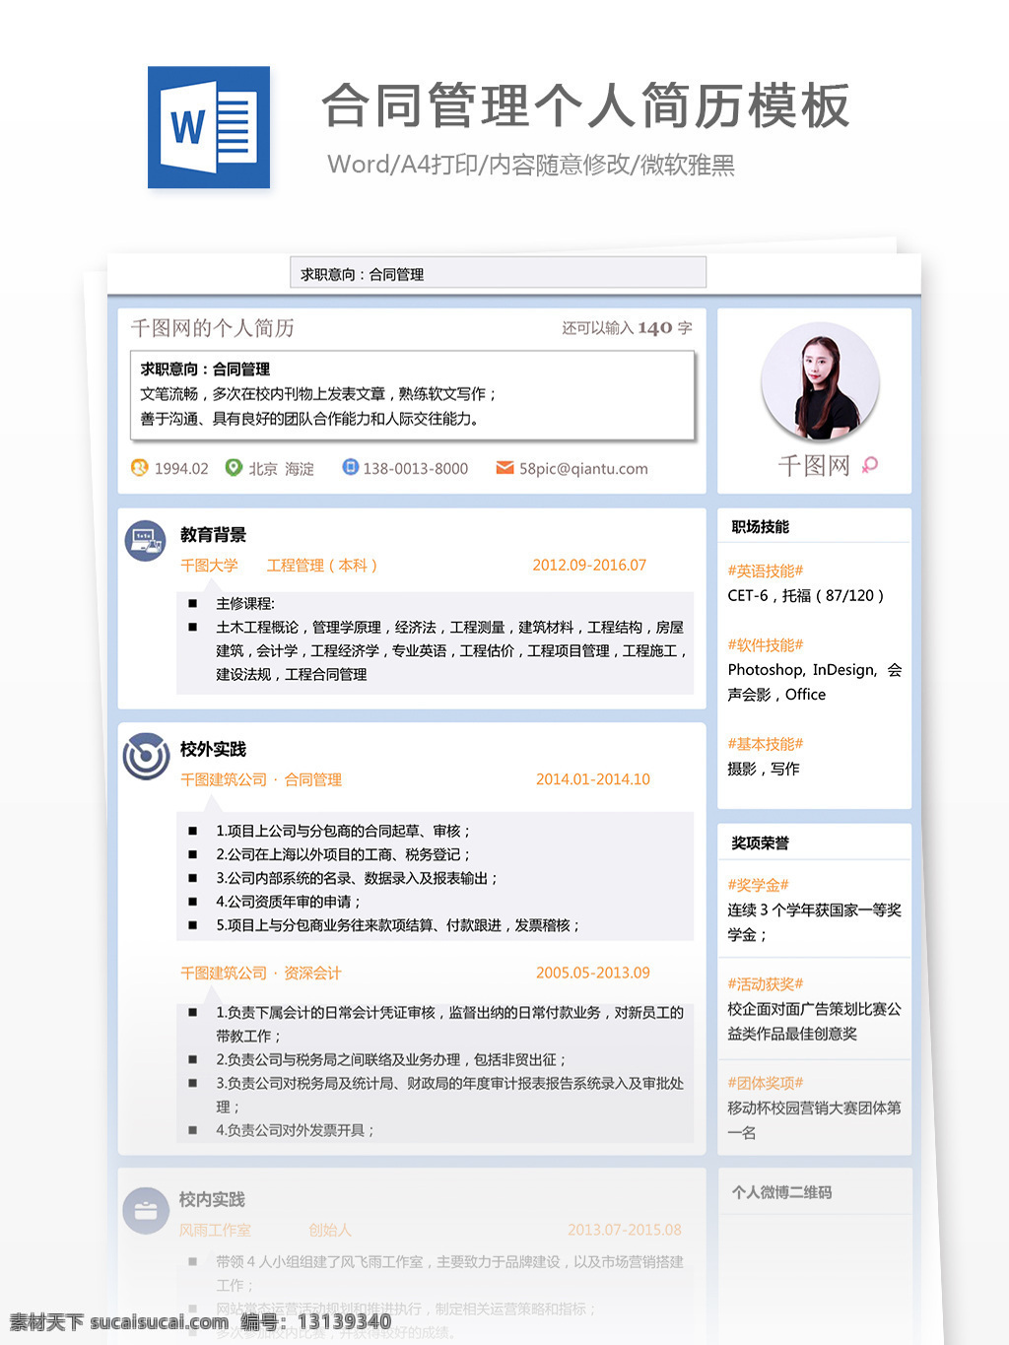Click the 校外实践 heading
1009x1345 pixels.
click(x=213, y=750)
